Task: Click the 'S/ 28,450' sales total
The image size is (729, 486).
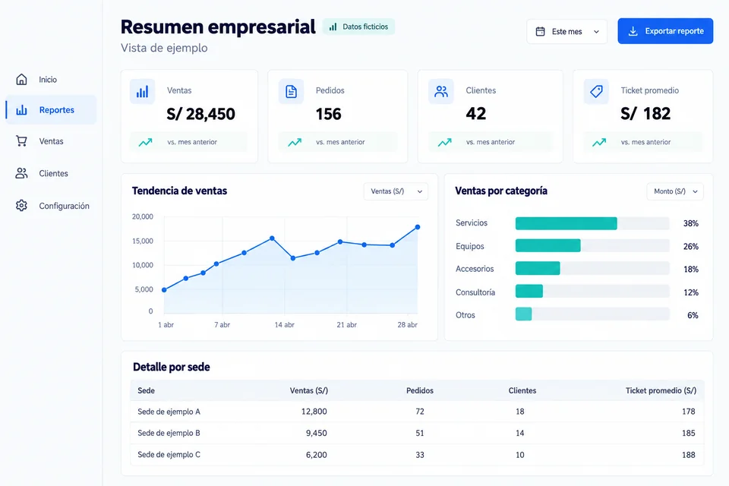Action: click(200, 114)
